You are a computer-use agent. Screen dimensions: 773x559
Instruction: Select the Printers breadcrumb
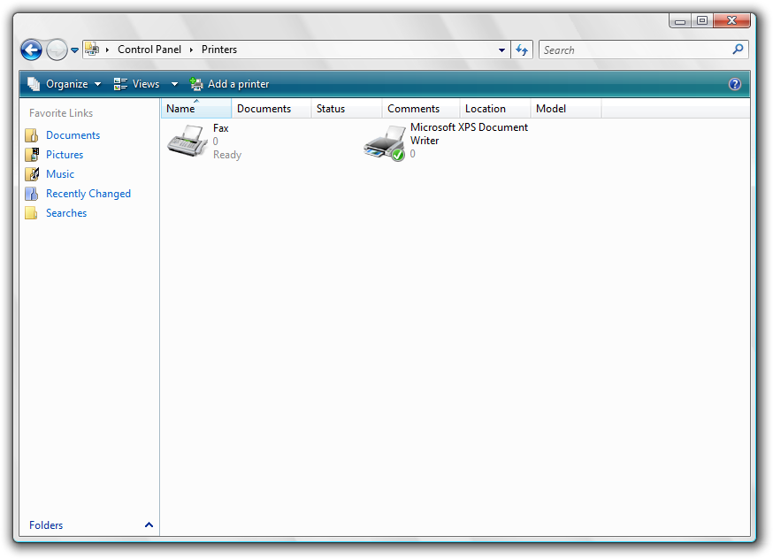[x=218, y=50]
